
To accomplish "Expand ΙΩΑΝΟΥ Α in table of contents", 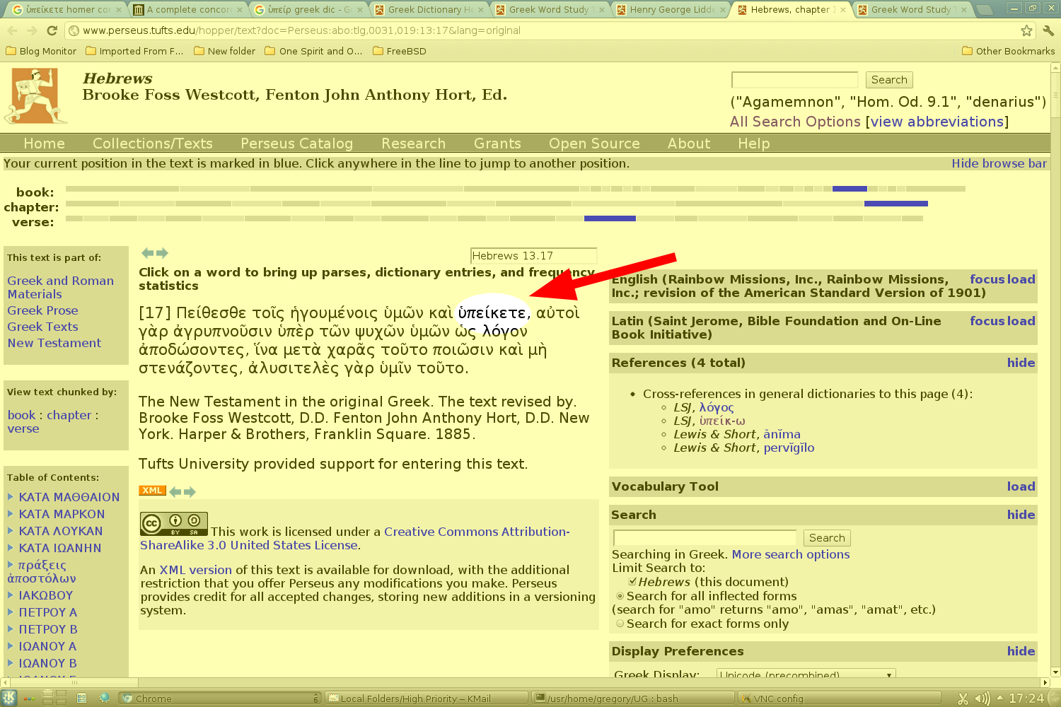I will (11, 645).
